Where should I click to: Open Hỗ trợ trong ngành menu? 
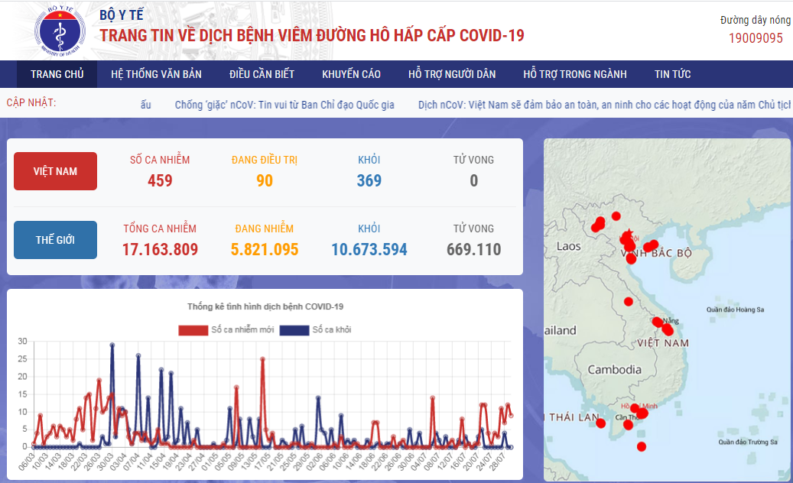point(574,74)
